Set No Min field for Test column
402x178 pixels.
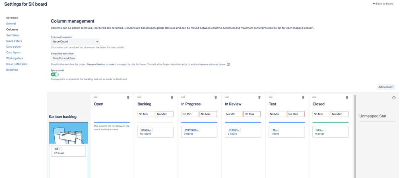[278, 114]
